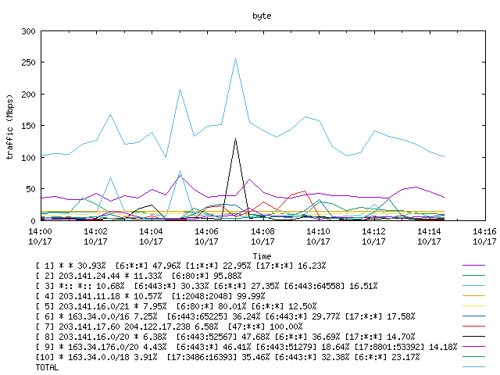Click green line swatch for legend [10]
Viewport: 500px width, 375px height.
tap(473, 357)
